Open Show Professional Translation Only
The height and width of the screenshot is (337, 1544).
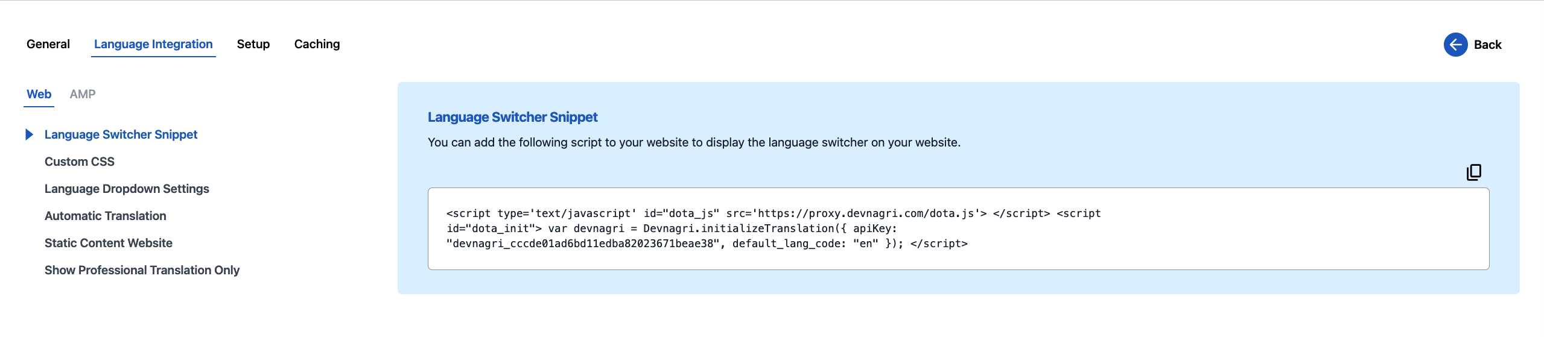[x=142, y=270]
